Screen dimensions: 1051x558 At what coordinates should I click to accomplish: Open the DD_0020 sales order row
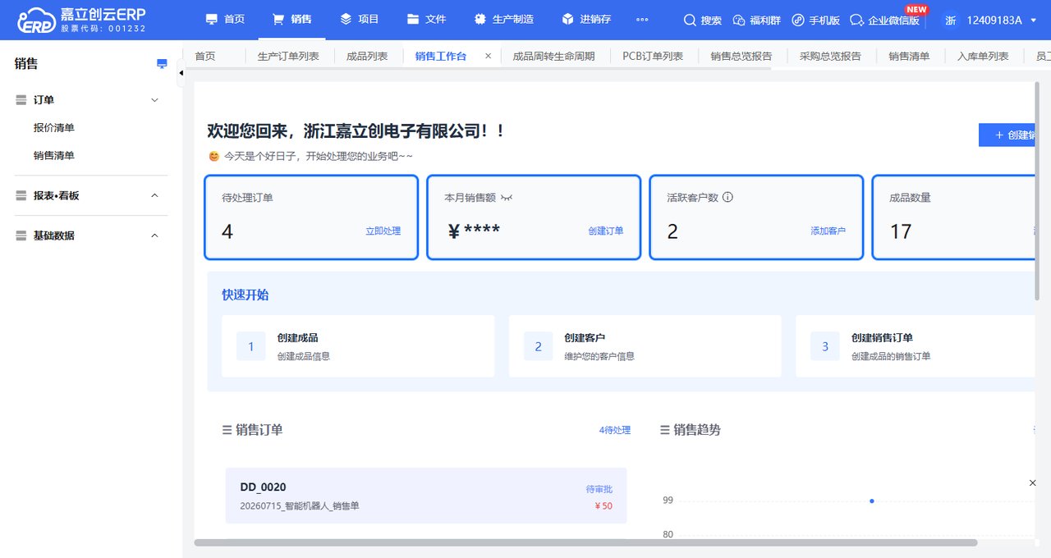point(426,496)
